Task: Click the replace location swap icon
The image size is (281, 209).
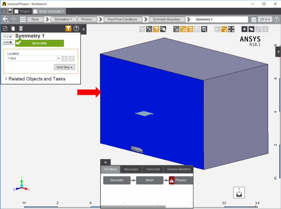Action: coord(71,58)
